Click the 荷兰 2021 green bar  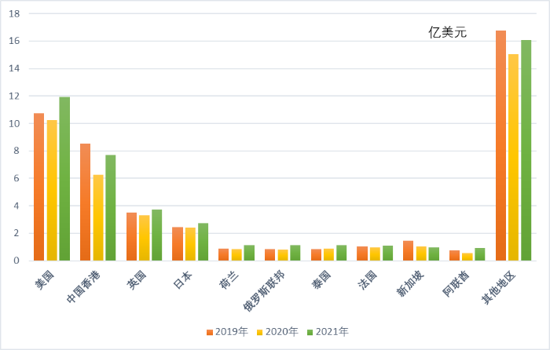tap(249, 253)
